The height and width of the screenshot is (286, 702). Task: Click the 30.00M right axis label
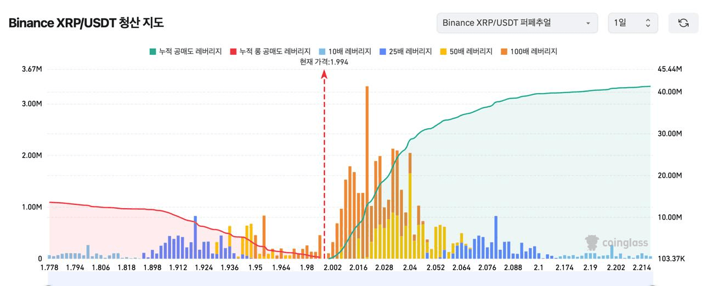pyautogui.click(x=669, y=134)
